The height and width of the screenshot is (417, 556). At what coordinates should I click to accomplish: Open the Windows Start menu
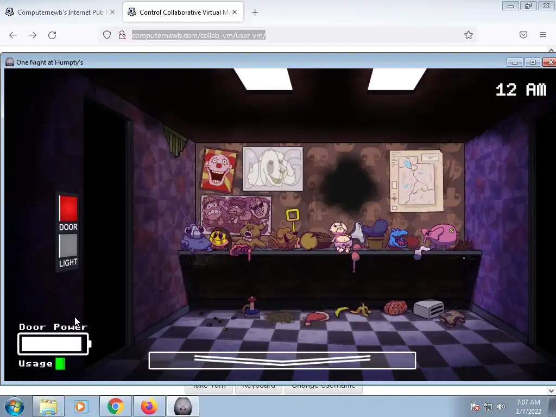click(15, 406)
